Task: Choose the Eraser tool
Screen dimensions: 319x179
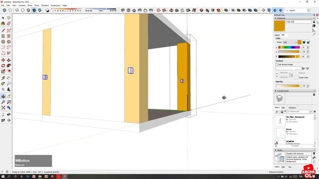Action: tap(9, 24)
